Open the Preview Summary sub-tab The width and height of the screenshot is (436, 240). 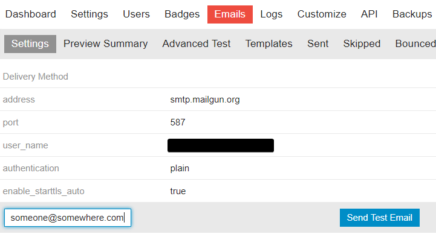[106, 44]
